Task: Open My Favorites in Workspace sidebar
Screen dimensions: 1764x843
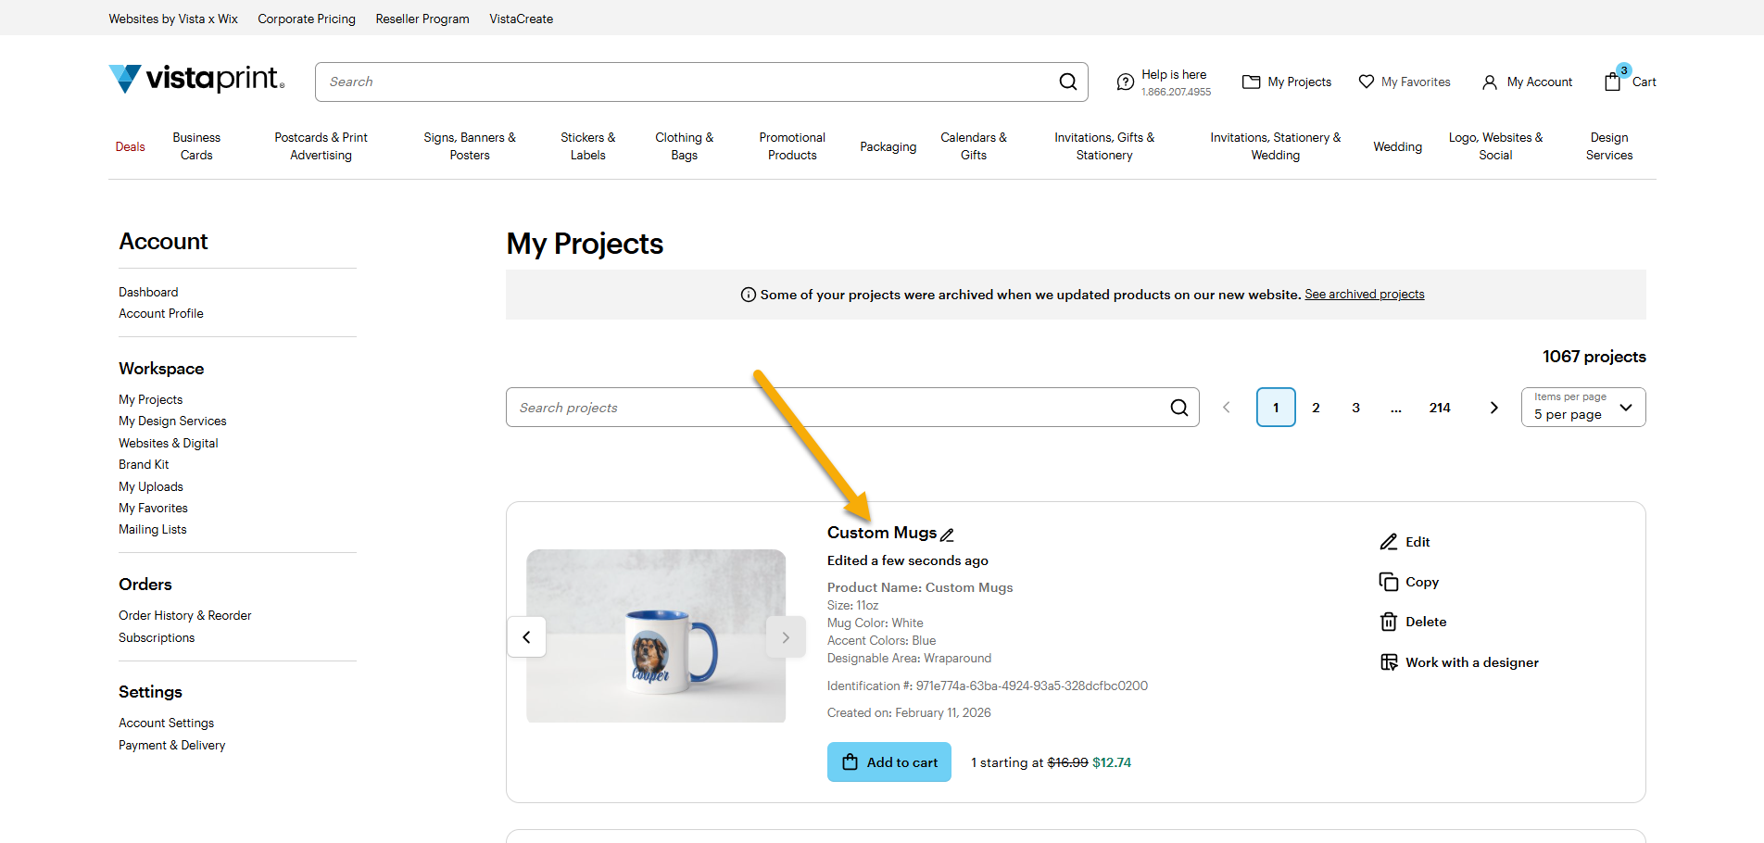Action: tap(153, 508)
